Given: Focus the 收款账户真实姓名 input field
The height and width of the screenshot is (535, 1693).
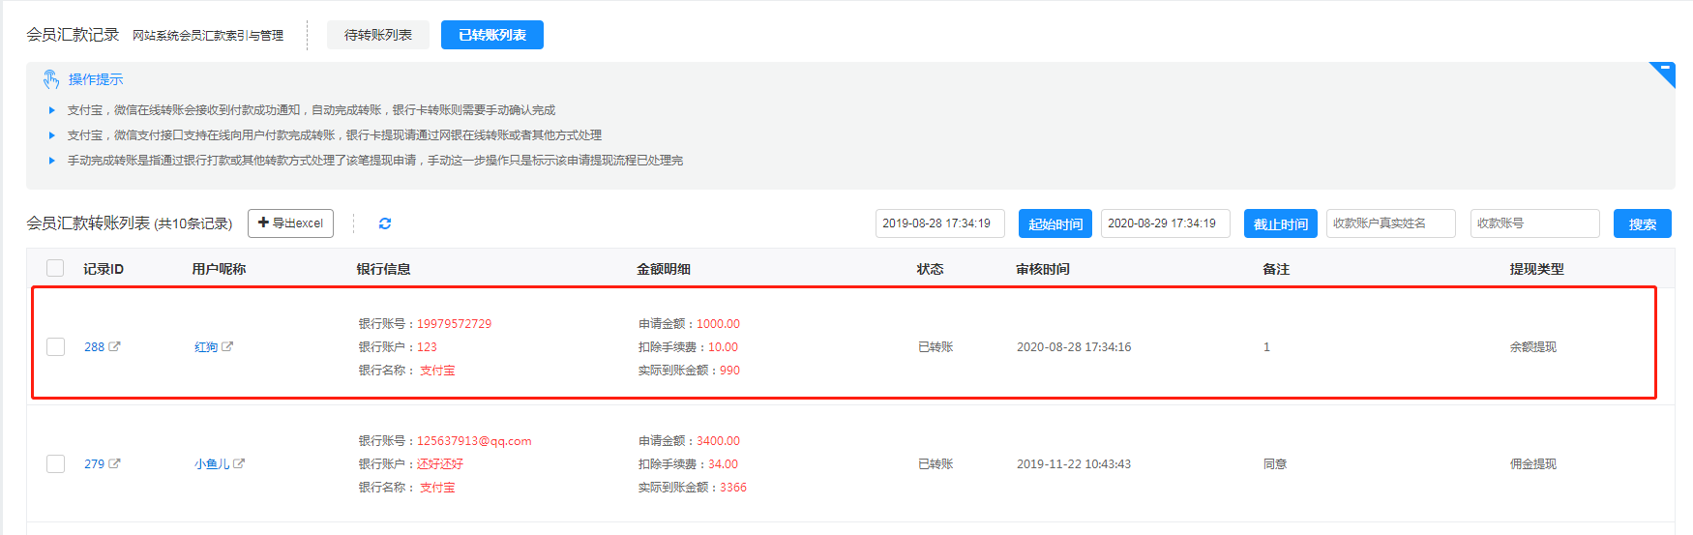Looking at the screenshot, I should (1390, 223).
